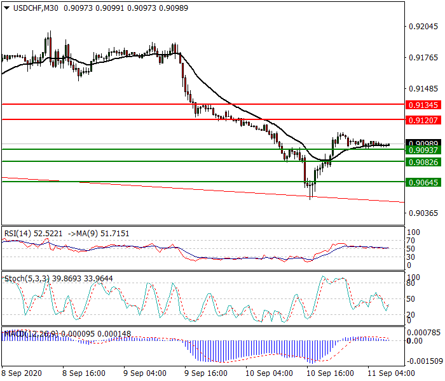Viewport: 445px width, 381px height.
Task: Click the RSI(14) 52.5221 indicator label
Action: [33, 234]
